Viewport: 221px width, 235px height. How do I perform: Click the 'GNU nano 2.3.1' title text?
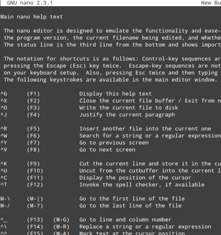[30, 3]
